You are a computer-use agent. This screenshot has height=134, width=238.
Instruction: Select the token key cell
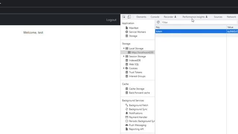(x=191, y=31)
